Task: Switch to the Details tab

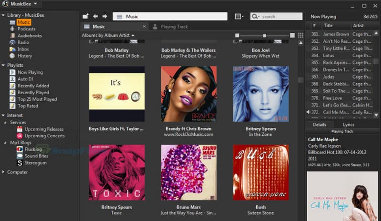Action: point(320,125)
